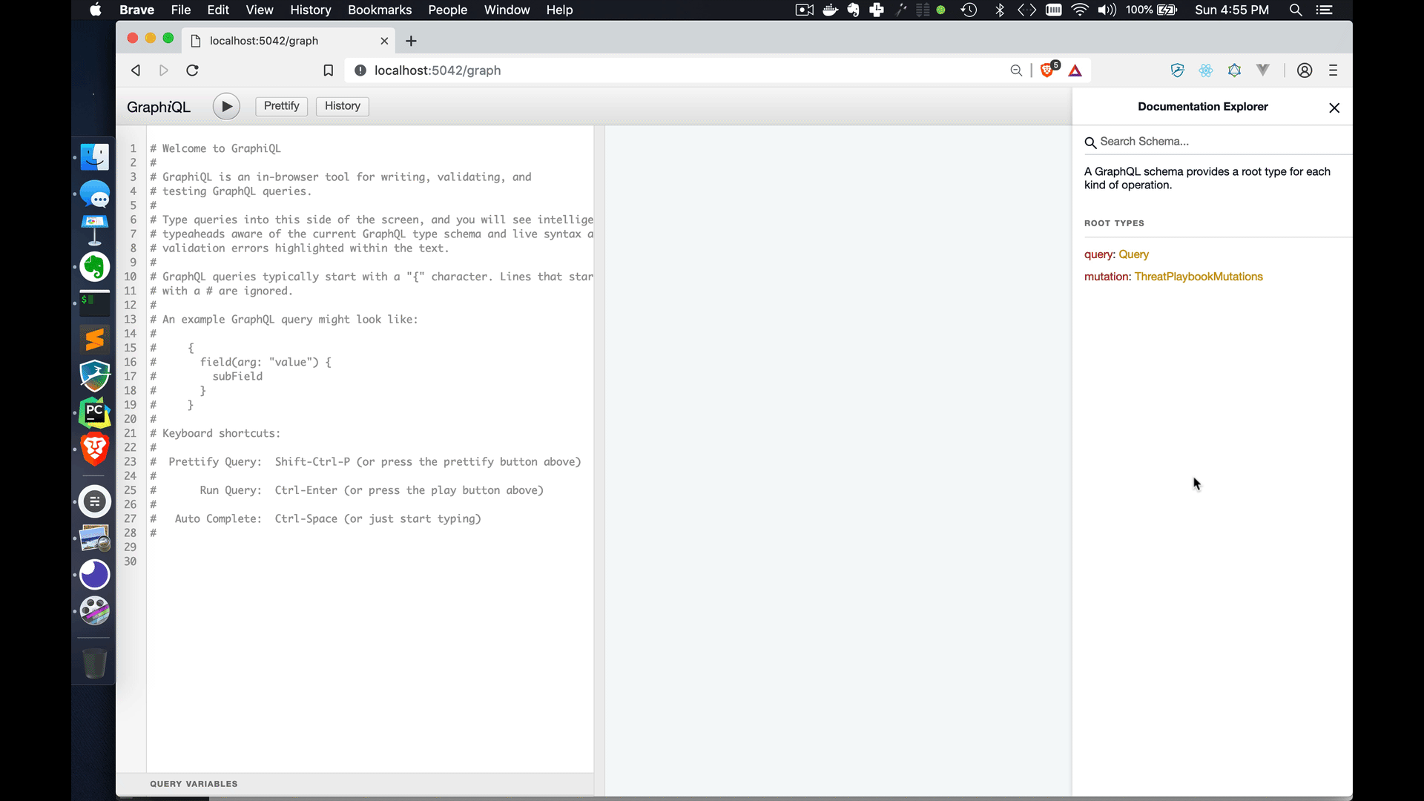Run the query with the play button
Screen dimensions: 1424x801
226,106
